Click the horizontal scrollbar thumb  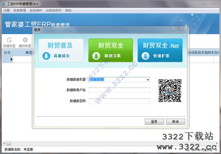coord(9,143)
